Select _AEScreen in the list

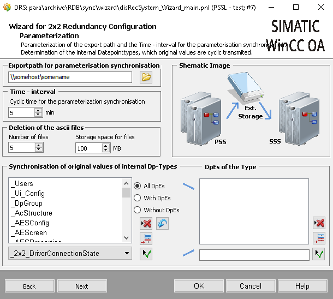66,232
